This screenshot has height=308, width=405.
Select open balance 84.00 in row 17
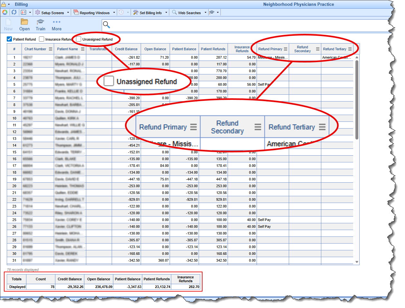(155, 166)
